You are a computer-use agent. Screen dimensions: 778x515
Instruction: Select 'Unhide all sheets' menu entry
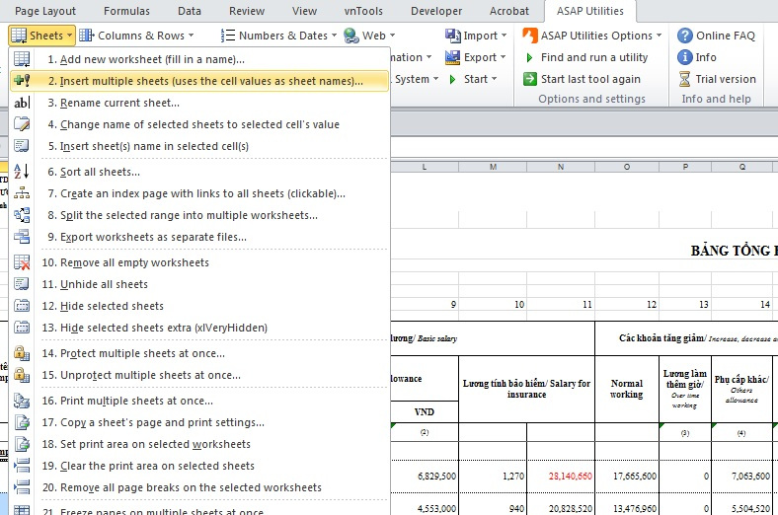pyautogui.click(x=199, y=284)
